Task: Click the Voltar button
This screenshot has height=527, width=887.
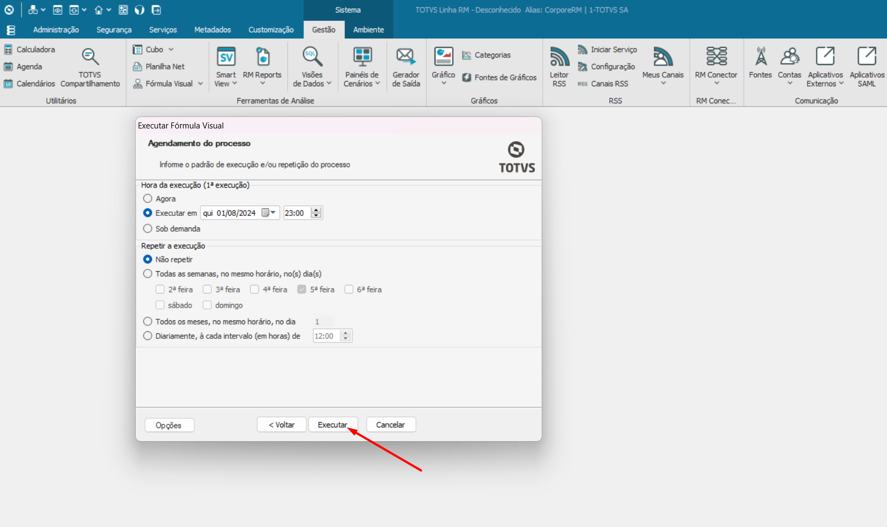Action: (282, 425)
